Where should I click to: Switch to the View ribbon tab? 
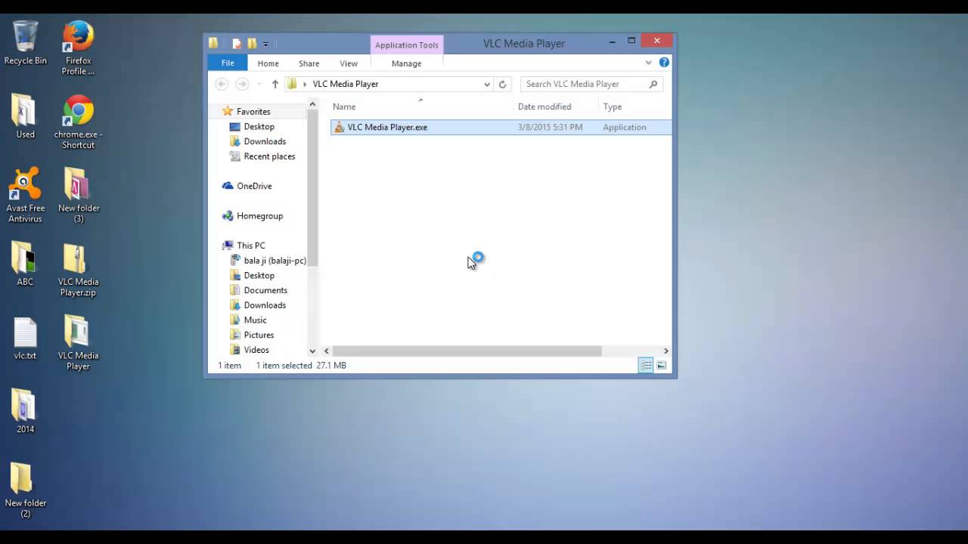tap(349, 63)
